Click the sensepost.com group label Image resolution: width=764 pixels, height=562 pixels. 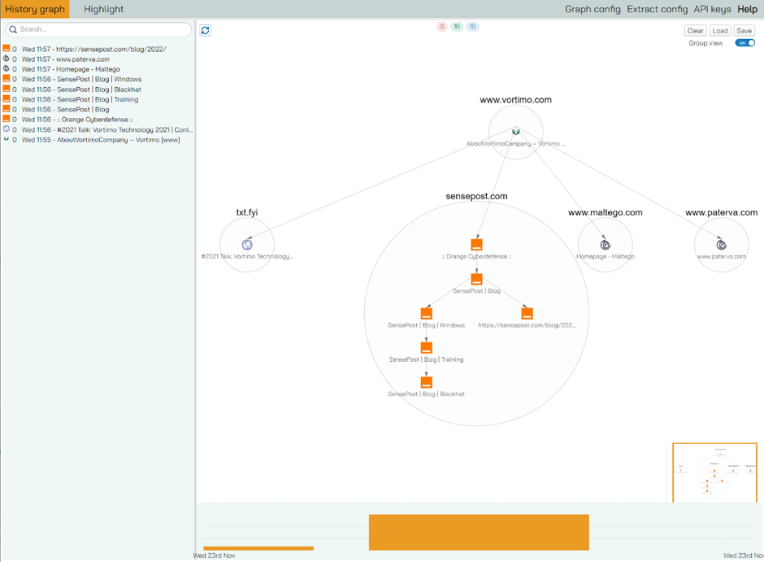point(476,196)
